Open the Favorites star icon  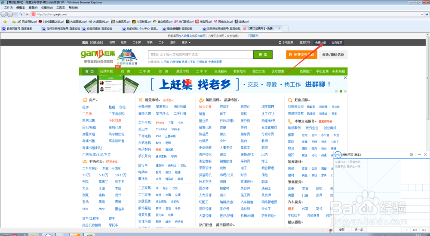[x=5, y=21]
